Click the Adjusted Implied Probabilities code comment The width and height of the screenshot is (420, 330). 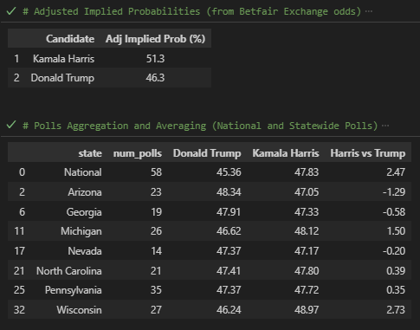[191, 11]
